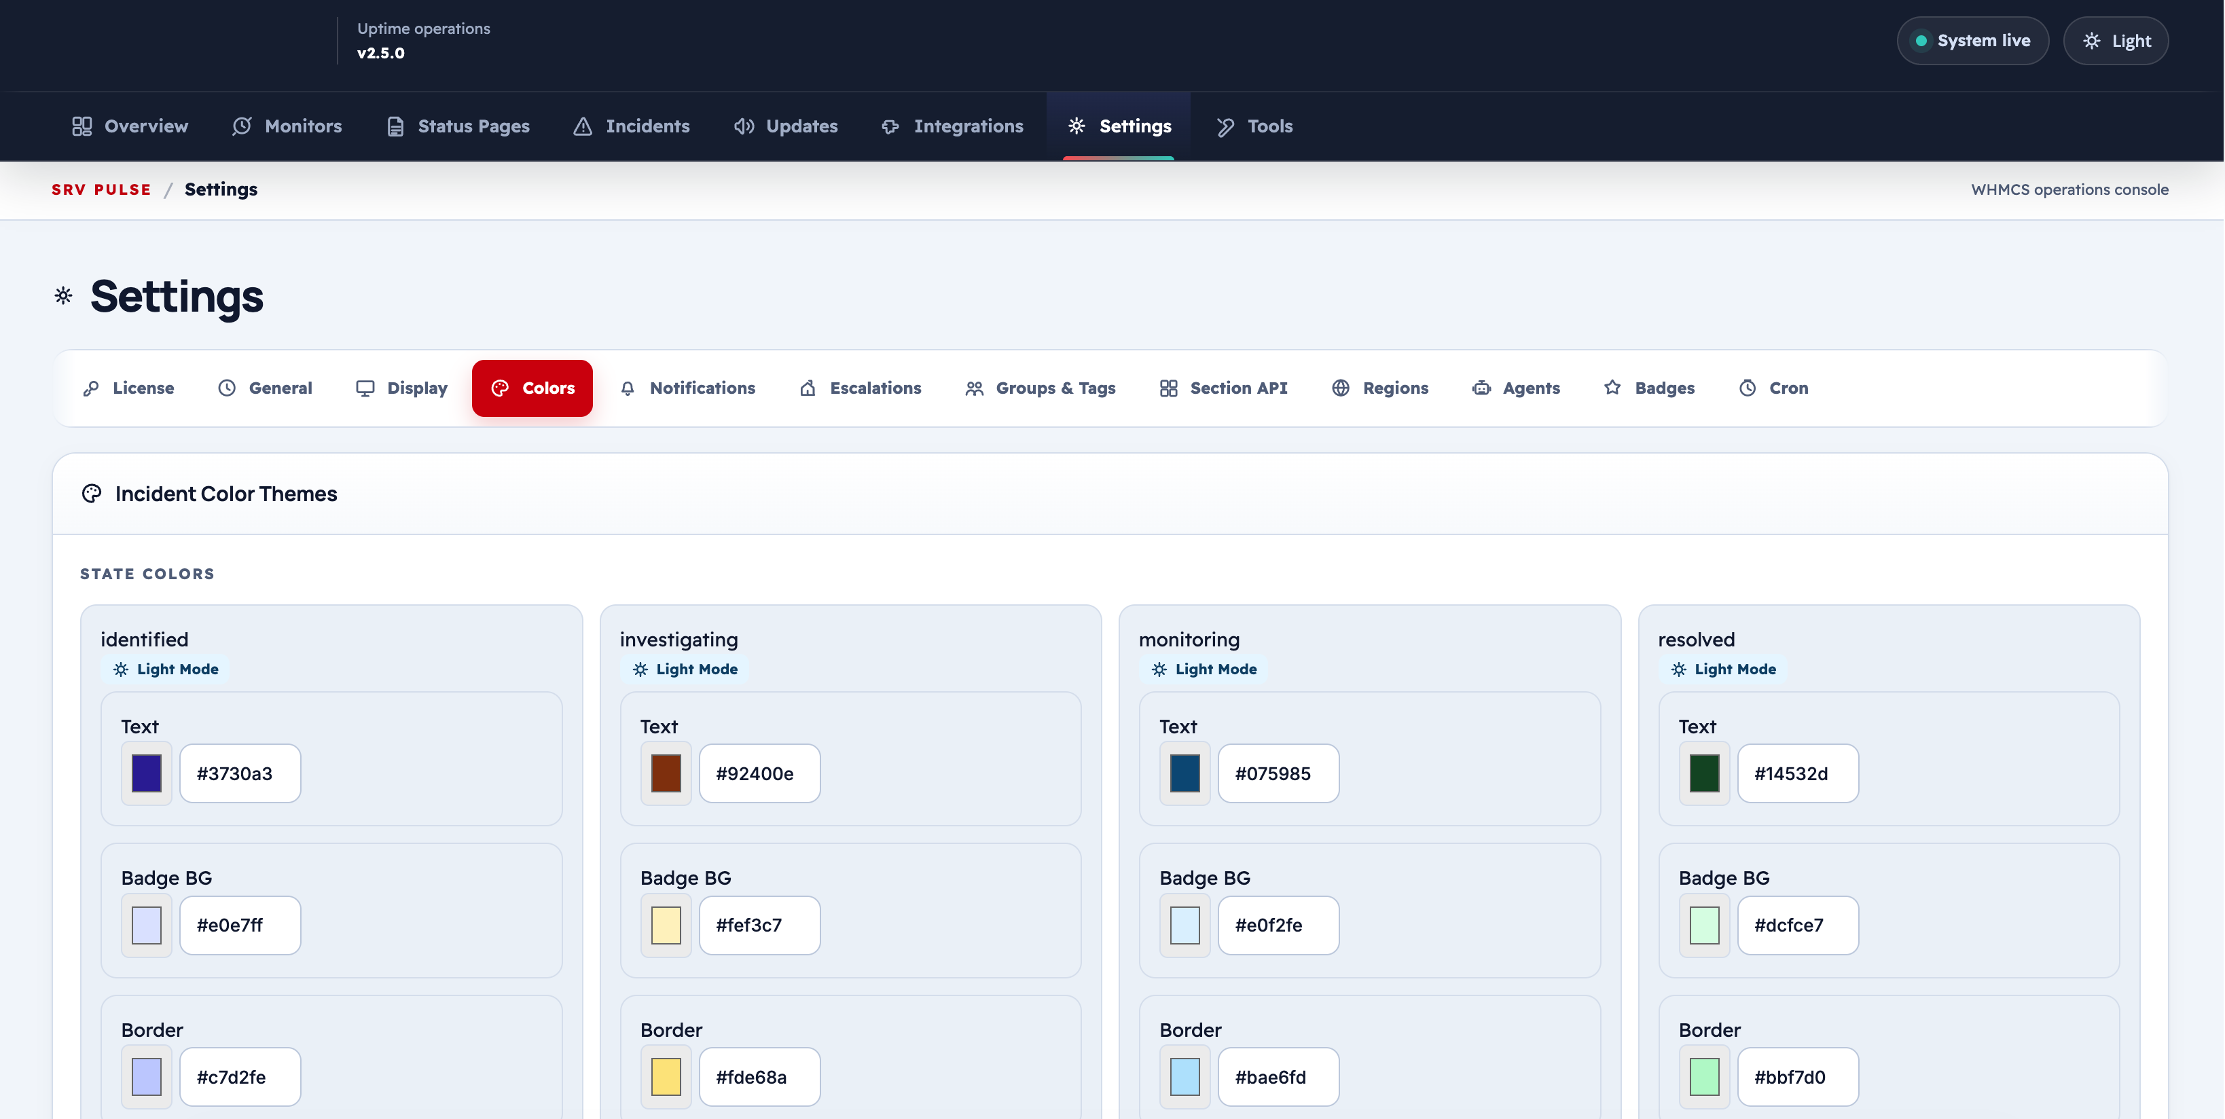The width and height of the screenshot is (2225, 1119).
Task: Select the Escalations settings tab
Action: coord(861,388)
